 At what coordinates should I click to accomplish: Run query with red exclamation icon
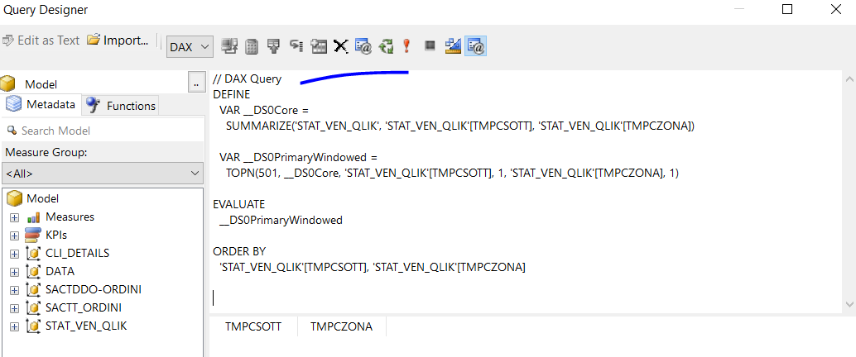[406, 46]
